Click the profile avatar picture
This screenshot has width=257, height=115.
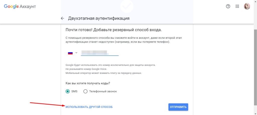click(247, 7)
